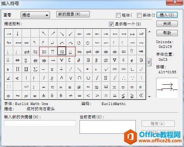Screen dimensions: 184x147
Task: Click the Unicode value 0x21C9
Action: 165,47
